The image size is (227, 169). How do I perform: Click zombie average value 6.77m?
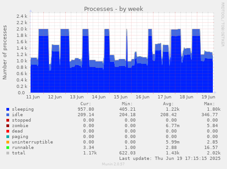(x=173, y=126)
